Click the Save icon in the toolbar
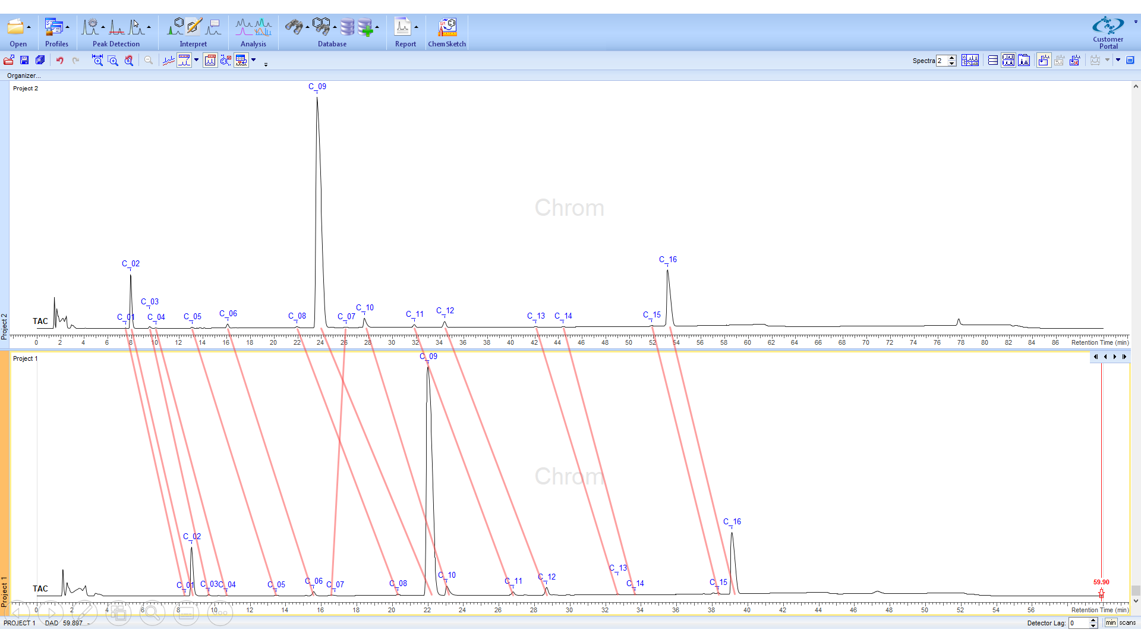The height and width of the screenshot is (642, 1141). [x=24, y=60]
